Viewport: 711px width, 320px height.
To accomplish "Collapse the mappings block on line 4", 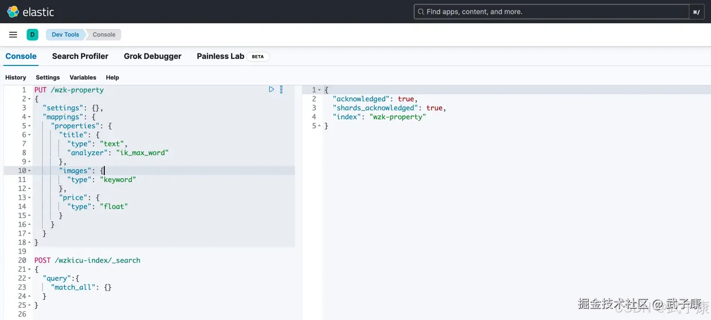I will pyautogui.click(x=30, y=117).
